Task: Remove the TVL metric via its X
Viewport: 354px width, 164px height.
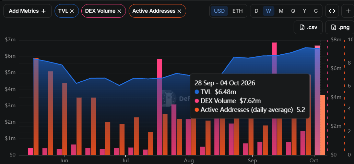Action: (72, 11)
